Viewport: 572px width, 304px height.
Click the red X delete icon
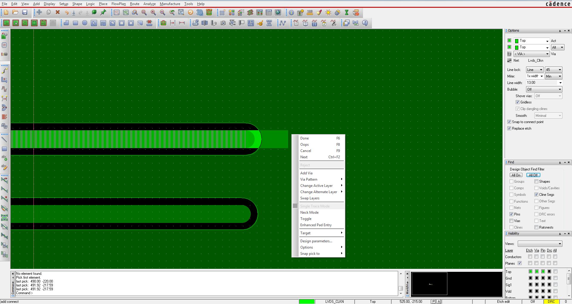pos(58,13)
